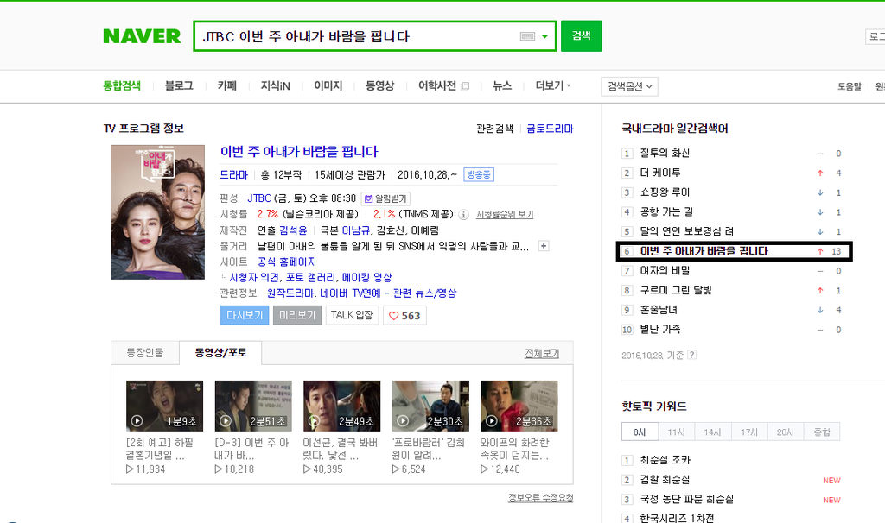
Task: Click the 도움말 help link
Action: pos(850,86)
